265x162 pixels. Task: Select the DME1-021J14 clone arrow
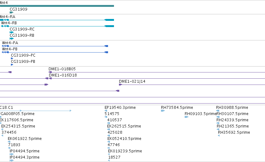coord(121,85)
